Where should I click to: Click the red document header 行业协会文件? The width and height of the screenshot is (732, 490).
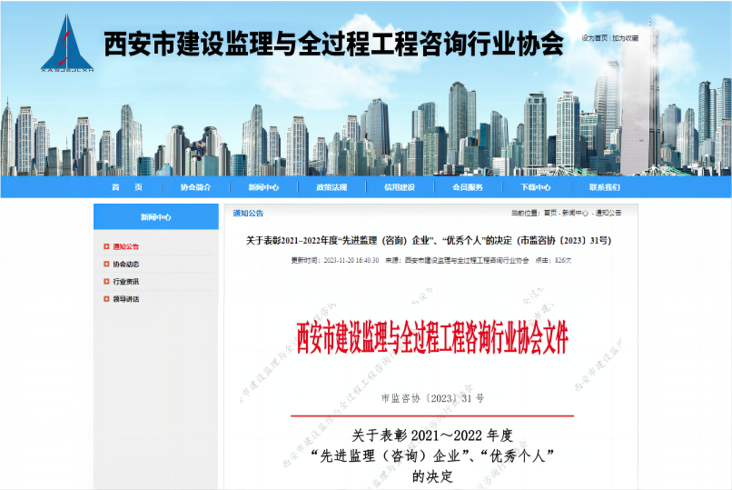coord(432,337)
